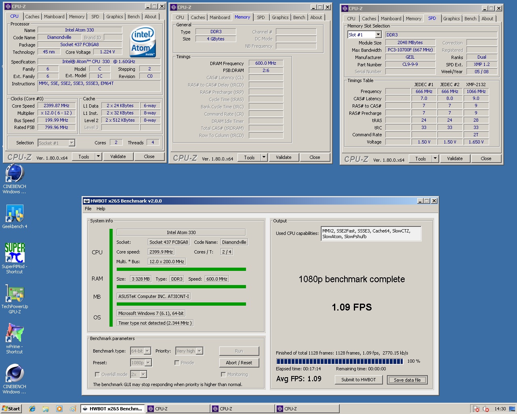Enable the Monitoring checkbox
The image size is (517, 414).
point(223,374)
